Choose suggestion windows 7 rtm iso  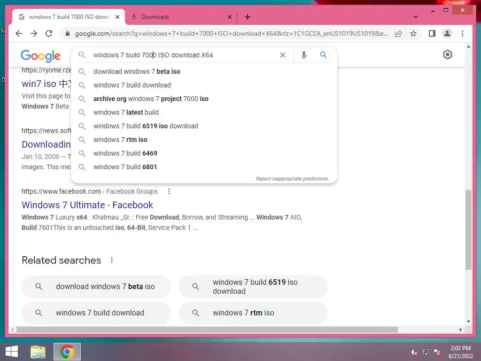coord(204,140)
